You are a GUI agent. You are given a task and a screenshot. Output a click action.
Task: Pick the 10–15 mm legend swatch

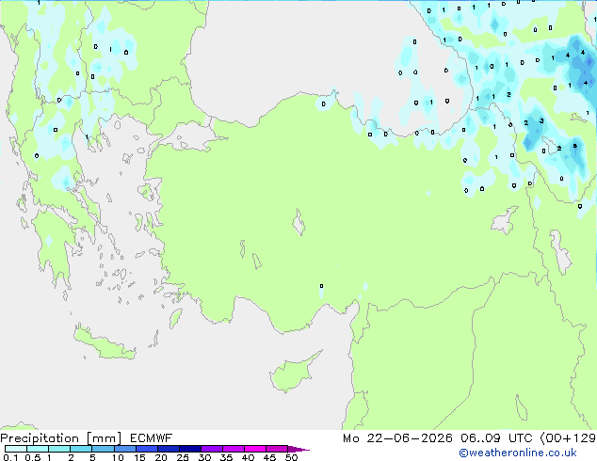click(124, 449)
